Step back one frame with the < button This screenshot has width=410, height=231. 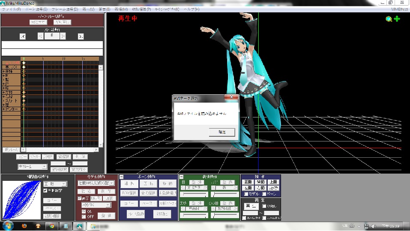coord(41,36)
